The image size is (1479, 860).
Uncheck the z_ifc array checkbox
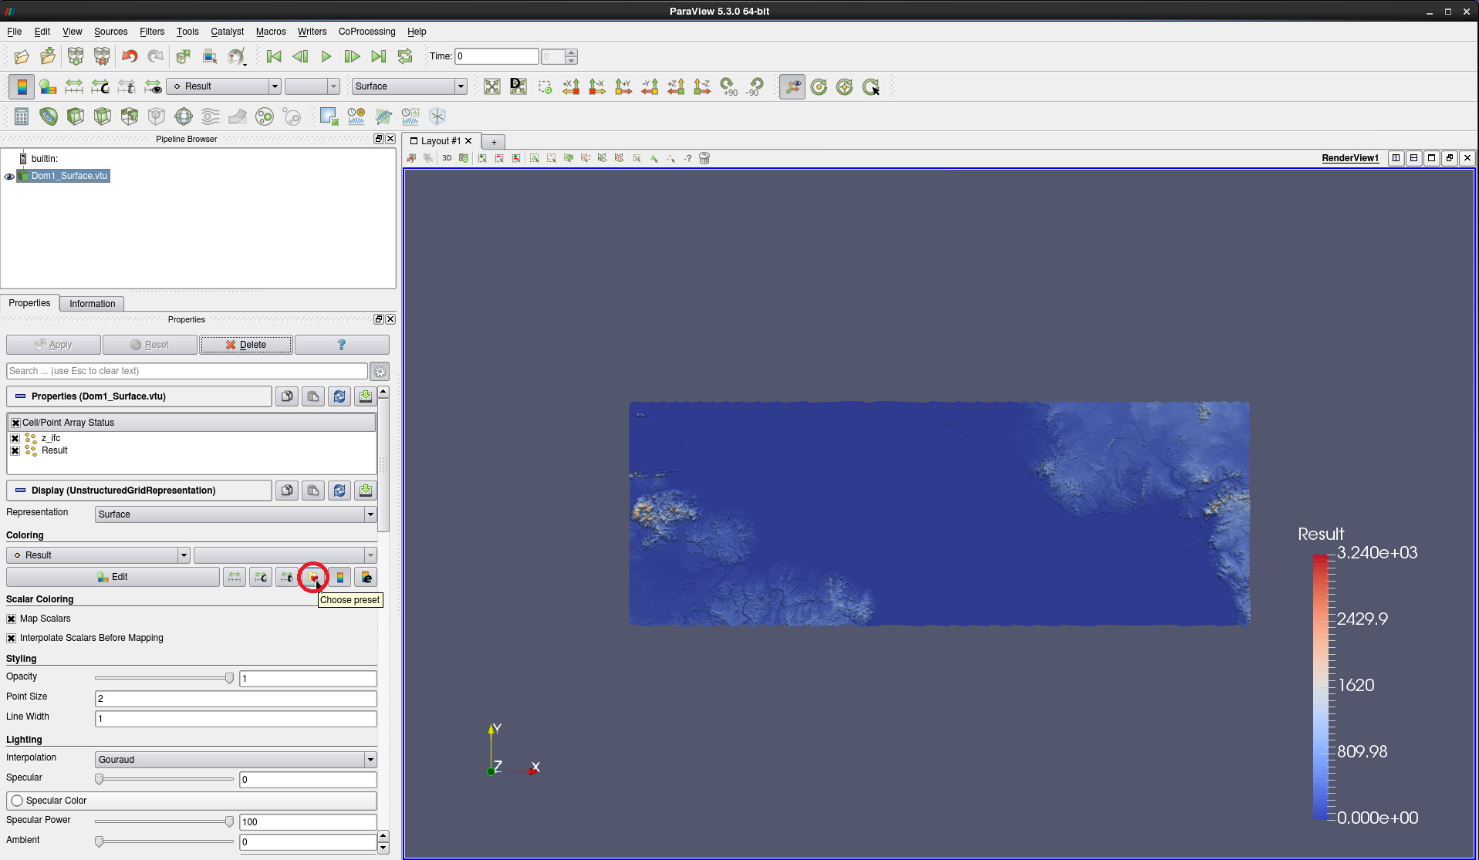tap(15, 438)
